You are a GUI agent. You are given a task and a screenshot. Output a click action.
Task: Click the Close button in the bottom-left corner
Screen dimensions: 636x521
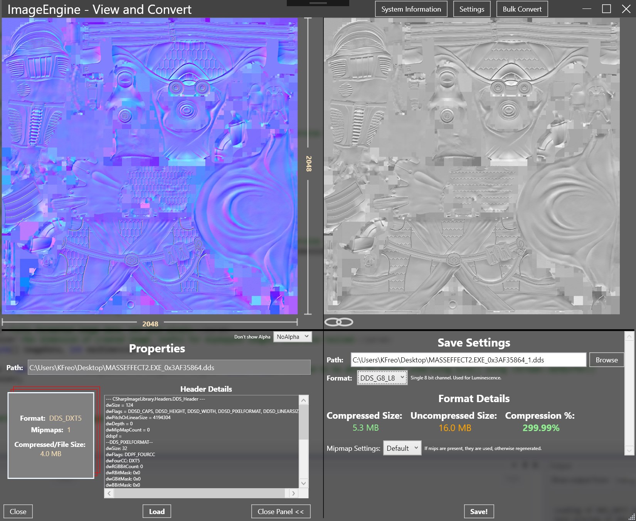(x=18, y=511)
